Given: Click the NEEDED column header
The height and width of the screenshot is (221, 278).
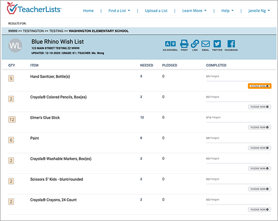Looking at the screenshot, I should tap(146, 65).
